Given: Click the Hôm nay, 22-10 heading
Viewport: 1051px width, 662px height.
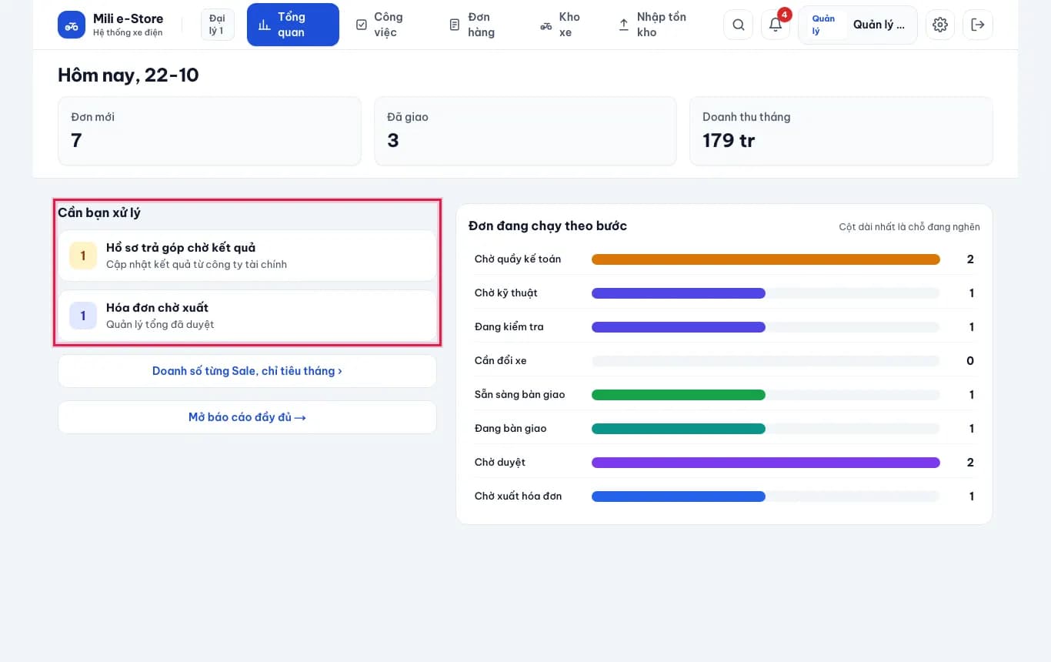Looking at the screenshot, I should [128, 75].
